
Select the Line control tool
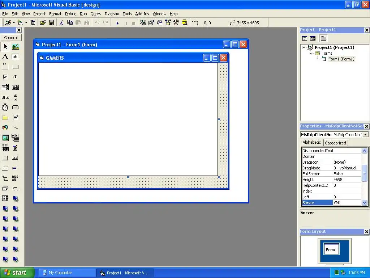[15, 128]
